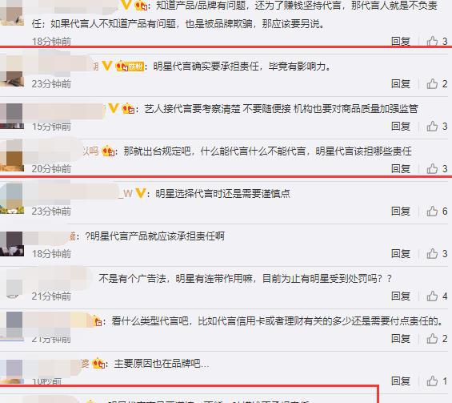Reply to the comment 那就出台规定吧
The image size is (452, 403).
click(x=401, y=168)
